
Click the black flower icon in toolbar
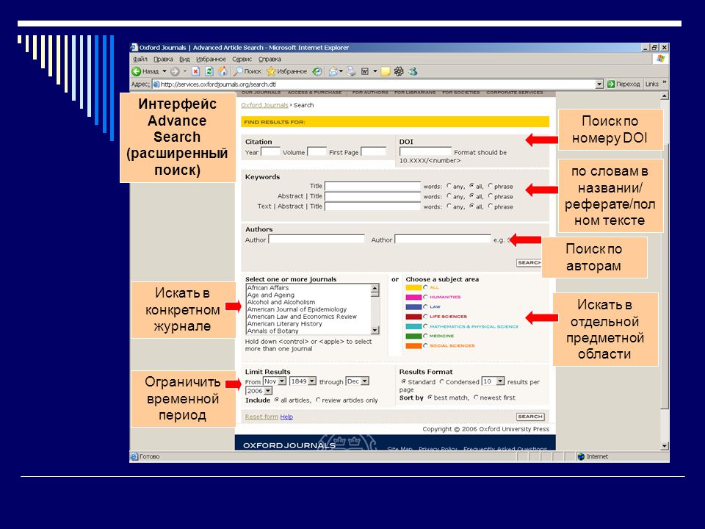pyautogui.click(x=399, y=71)
